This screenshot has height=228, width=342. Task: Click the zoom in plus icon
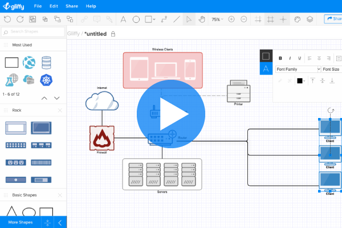tap(232, 19)
